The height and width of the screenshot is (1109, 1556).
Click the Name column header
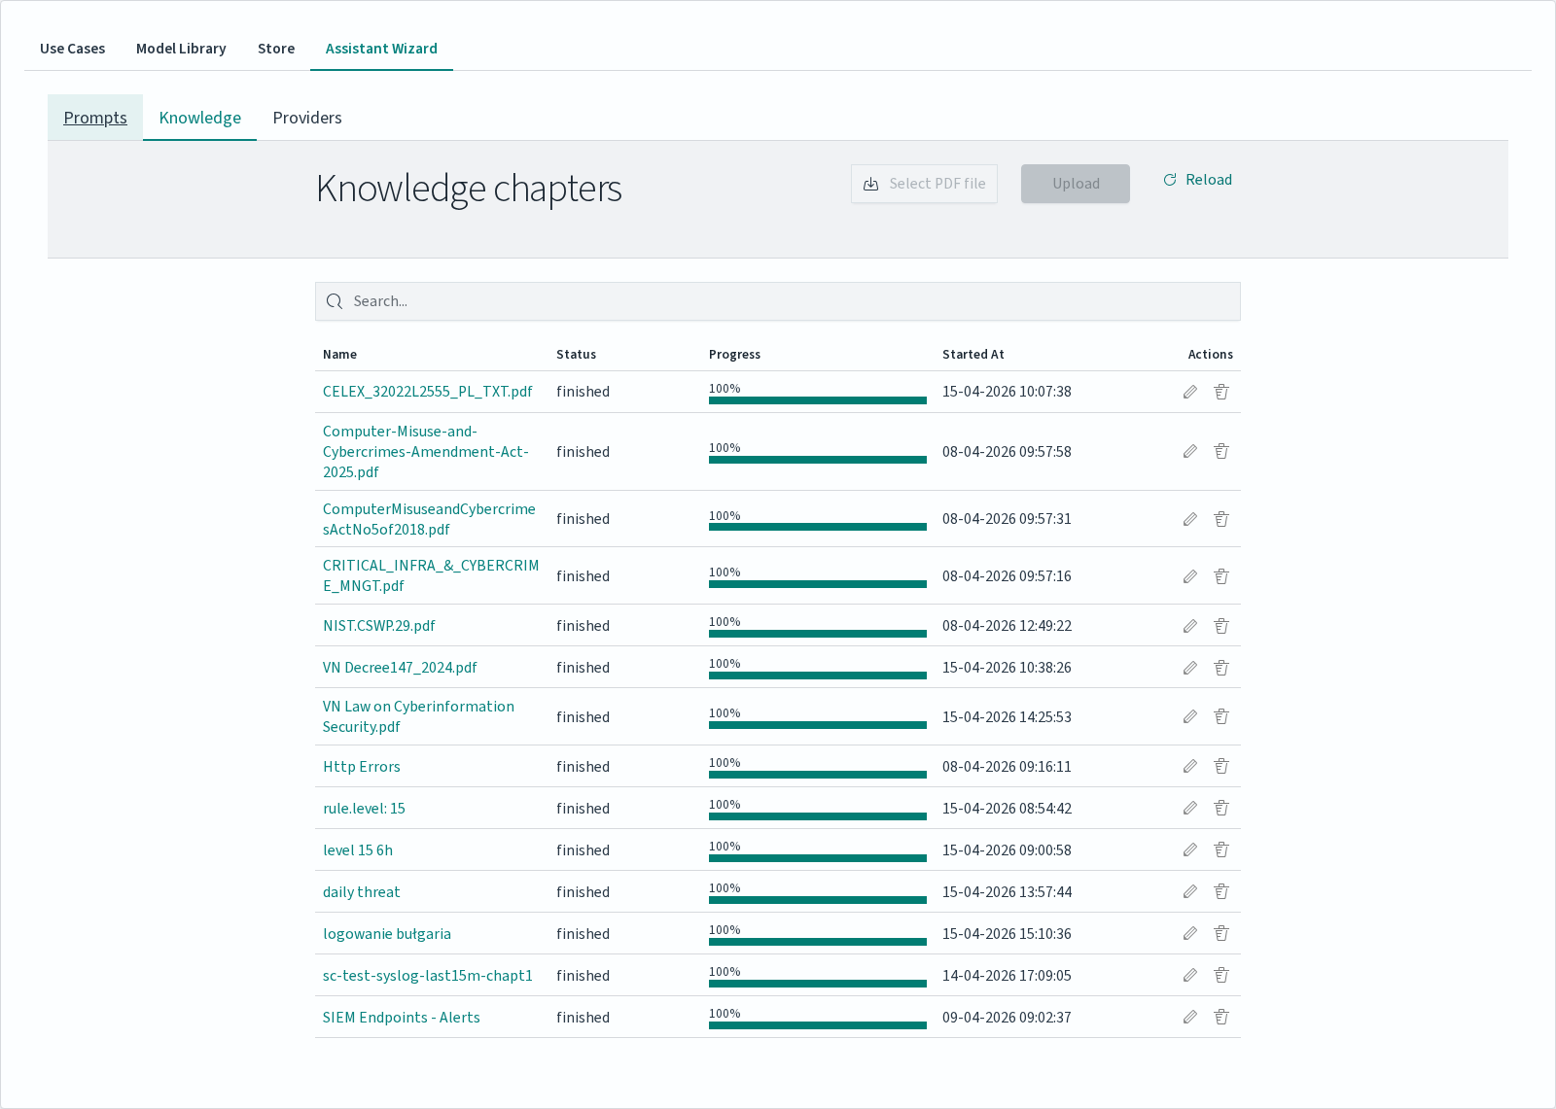tap(340, 355)
